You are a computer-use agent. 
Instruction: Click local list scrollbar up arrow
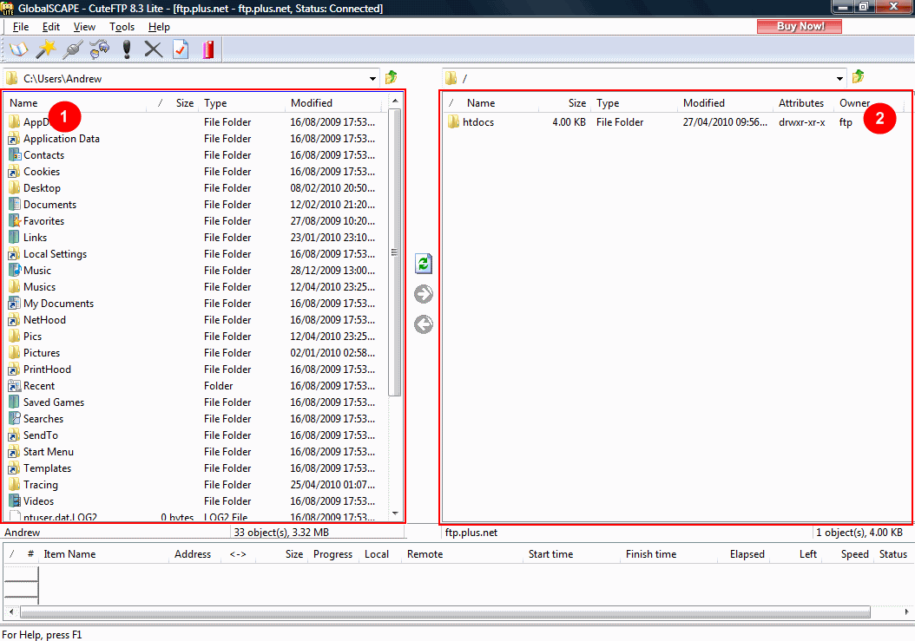[395, 101]
